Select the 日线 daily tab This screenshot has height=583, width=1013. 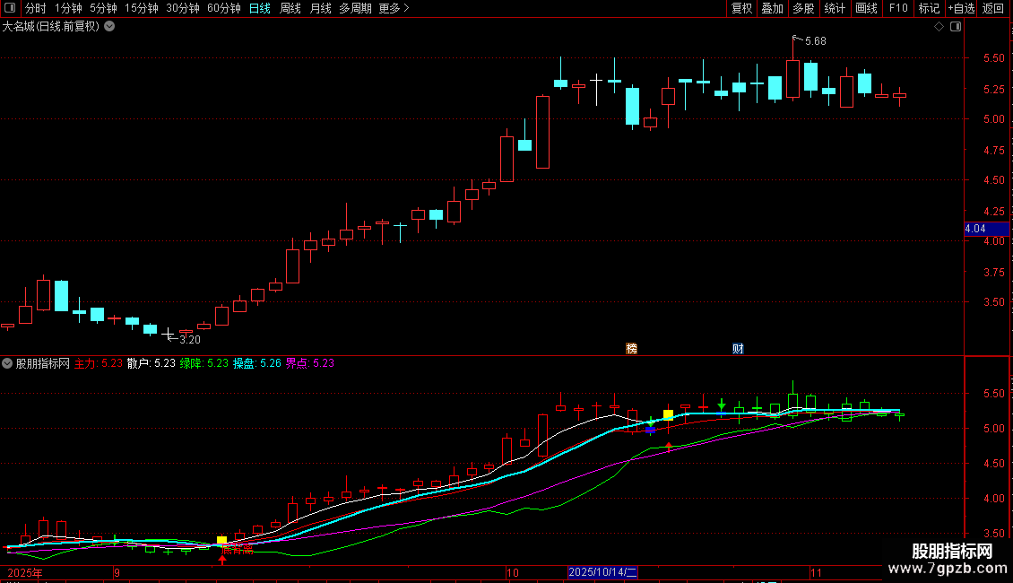pyautogui.click(x=260, y=8)
